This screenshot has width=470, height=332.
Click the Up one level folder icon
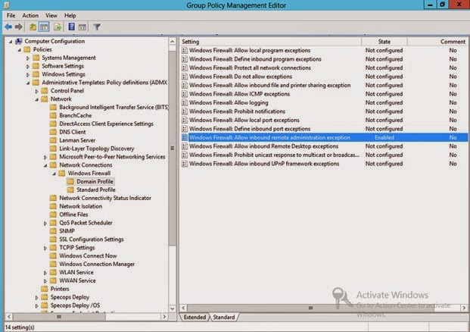[x=33, y=27]
